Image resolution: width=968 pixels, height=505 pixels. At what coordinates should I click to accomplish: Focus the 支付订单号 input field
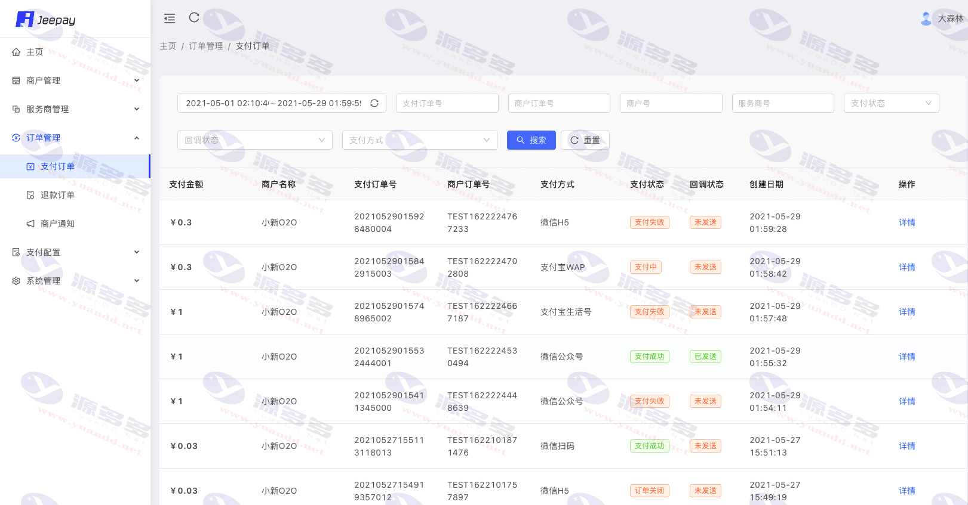tap(447, 103)
